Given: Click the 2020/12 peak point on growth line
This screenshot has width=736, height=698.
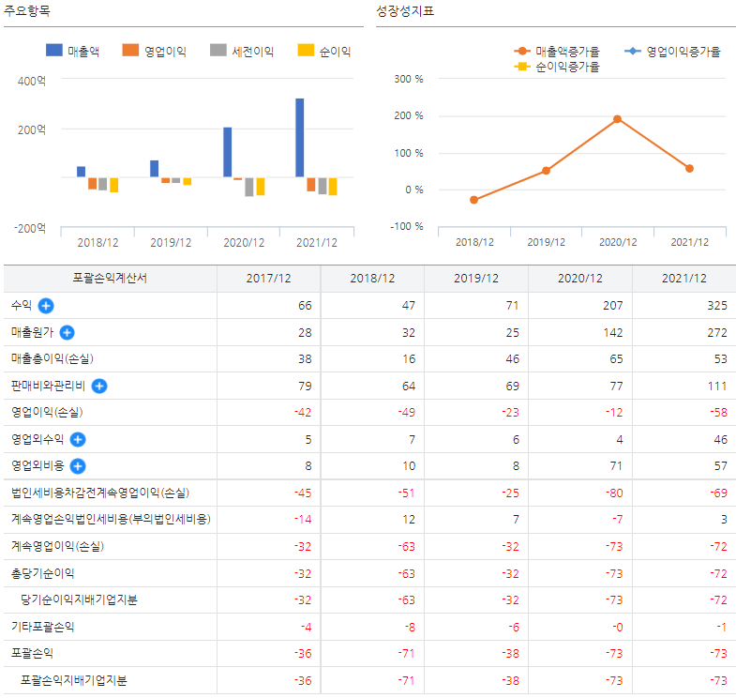Looking at the screenshot, I should tap(617, 119).
